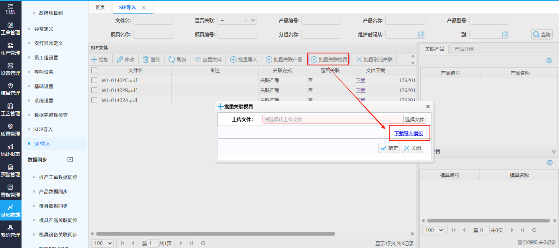This screenshot has width=559, height=248.
Task: Collapse the 数据同步 menu group
Action: [70, 159]
